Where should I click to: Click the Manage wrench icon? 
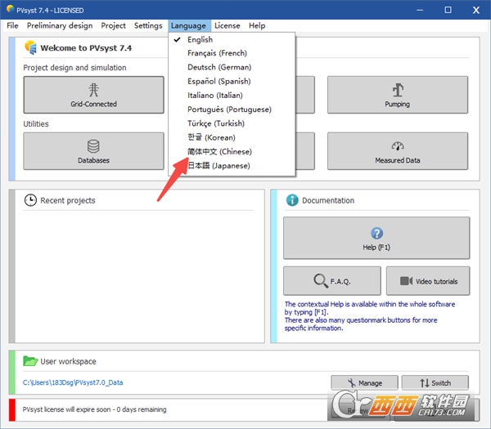point(352,383)
